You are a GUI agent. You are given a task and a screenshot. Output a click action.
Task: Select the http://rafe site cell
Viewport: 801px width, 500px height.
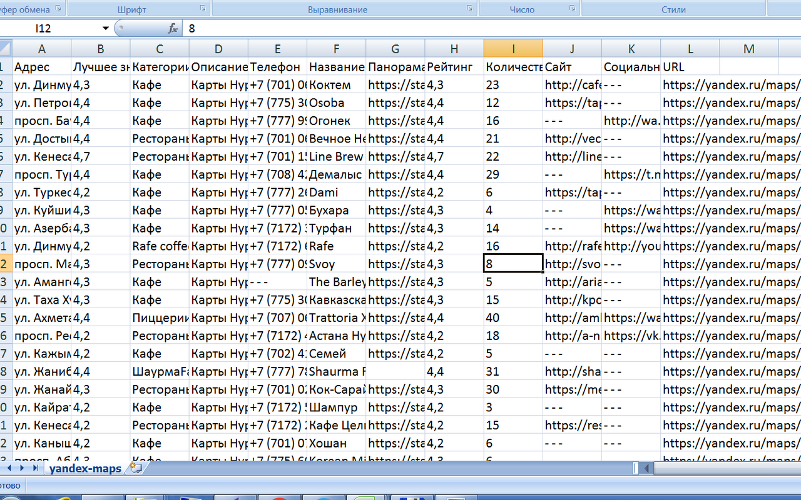[572, 246]
